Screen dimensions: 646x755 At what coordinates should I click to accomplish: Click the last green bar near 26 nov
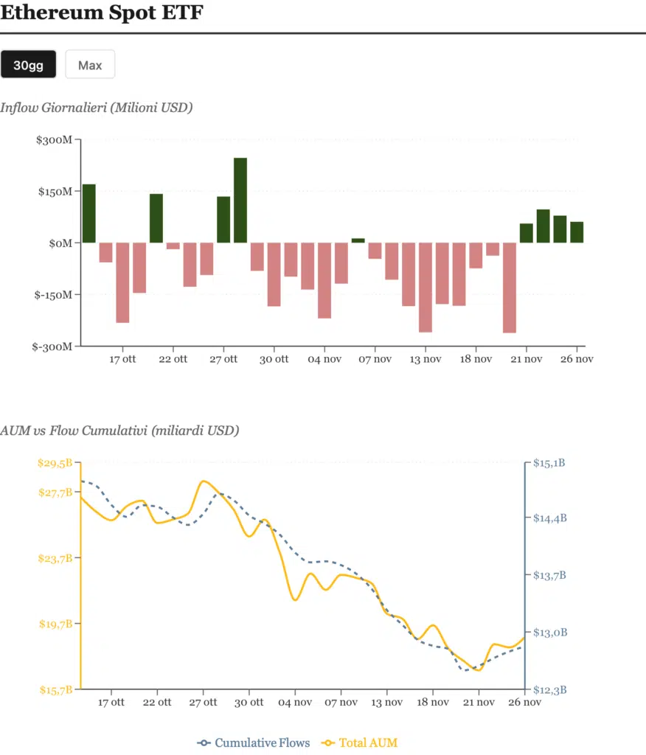point(577,232)
